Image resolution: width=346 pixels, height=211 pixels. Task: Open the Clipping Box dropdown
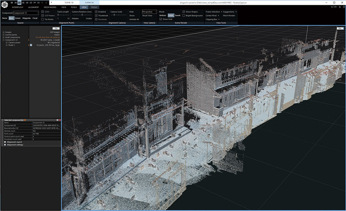click(x=212, y=19)
